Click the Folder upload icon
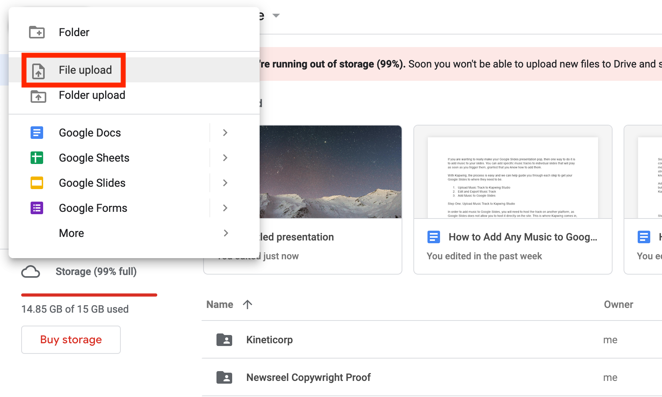The image size is (662, 397). pos(38,96)
